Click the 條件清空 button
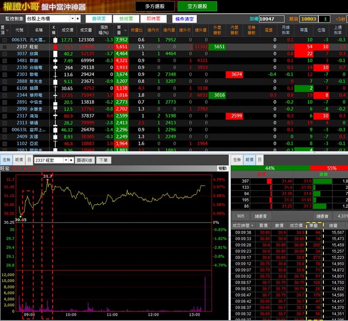 (x=185, y=19)
